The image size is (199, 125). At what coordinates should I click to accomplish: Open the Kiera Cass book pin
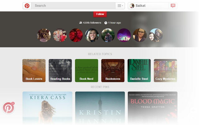[x=48, y=108]
